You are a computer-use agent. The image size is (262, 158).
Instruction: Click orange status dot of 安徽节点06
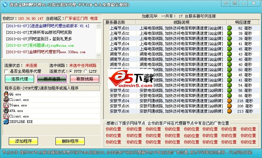point(230,111)
